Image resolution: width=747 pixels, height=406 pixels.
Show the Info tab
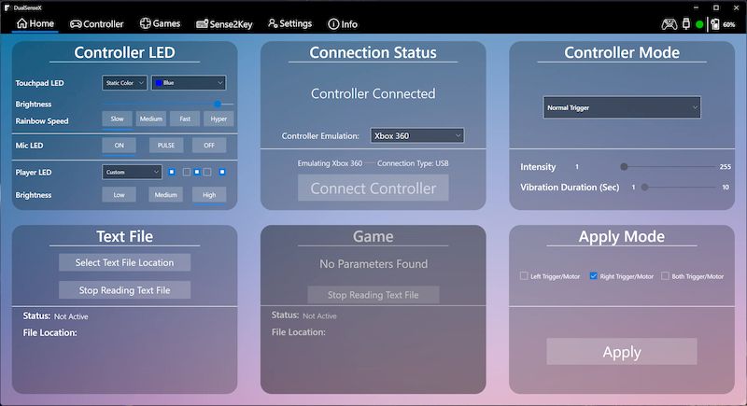click(343, 23)
